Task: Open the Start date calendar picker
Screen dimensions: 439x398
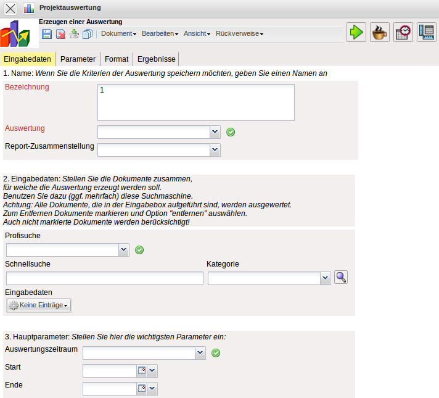Action: (x=141, y=371)
